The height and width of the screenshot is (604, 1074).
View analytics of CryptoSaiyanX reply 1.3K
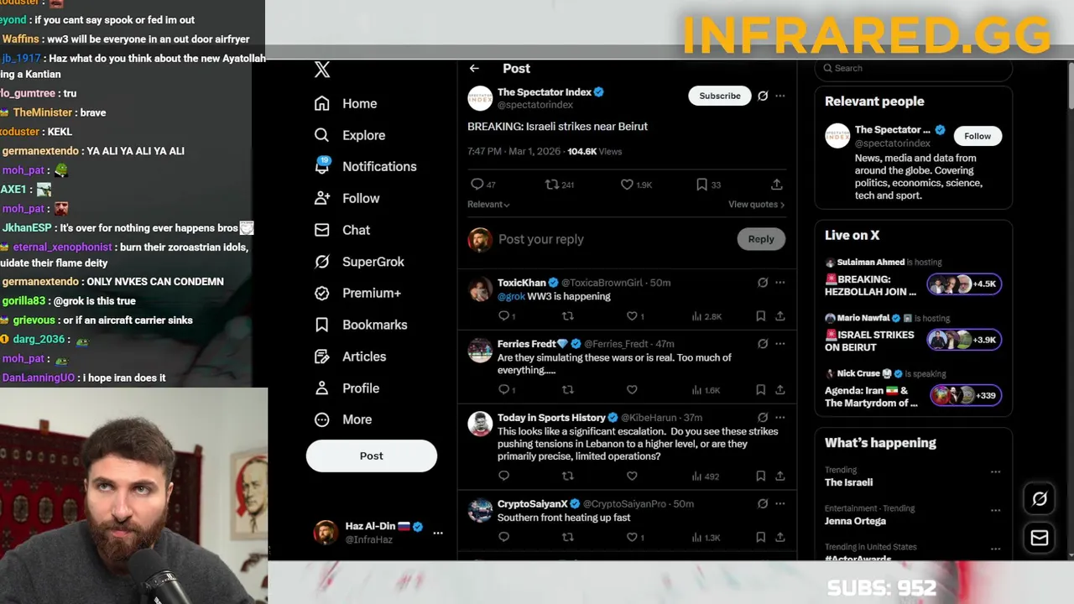tap(706, 537)
